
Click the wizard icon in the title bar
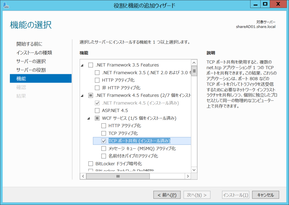coord(6,4)
